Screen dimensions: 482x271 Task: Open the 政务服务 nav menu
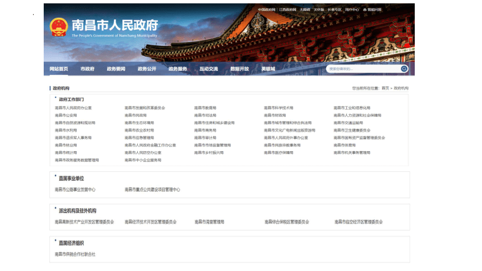click(178, 69)
